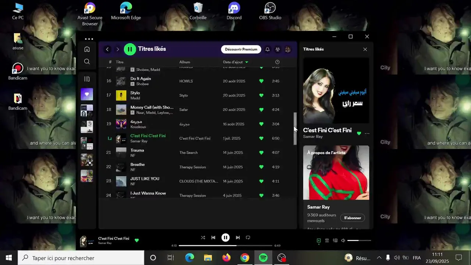Sort by Album column header
Image resolution: width=471 pixels, height=265 pixels.
coord(185,62)
